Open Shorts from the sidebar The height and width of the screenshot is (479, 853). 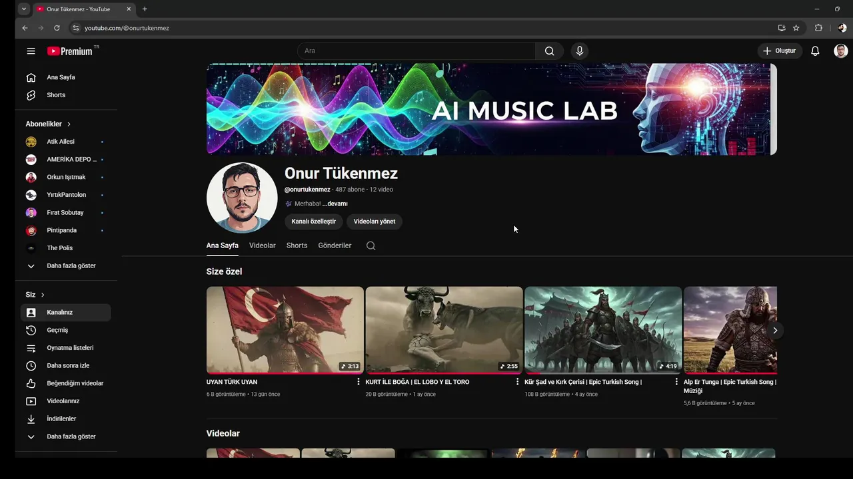[65, 95]
